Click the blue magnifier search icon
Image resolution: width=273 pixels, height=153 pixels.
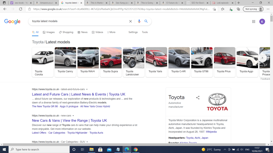146,21
